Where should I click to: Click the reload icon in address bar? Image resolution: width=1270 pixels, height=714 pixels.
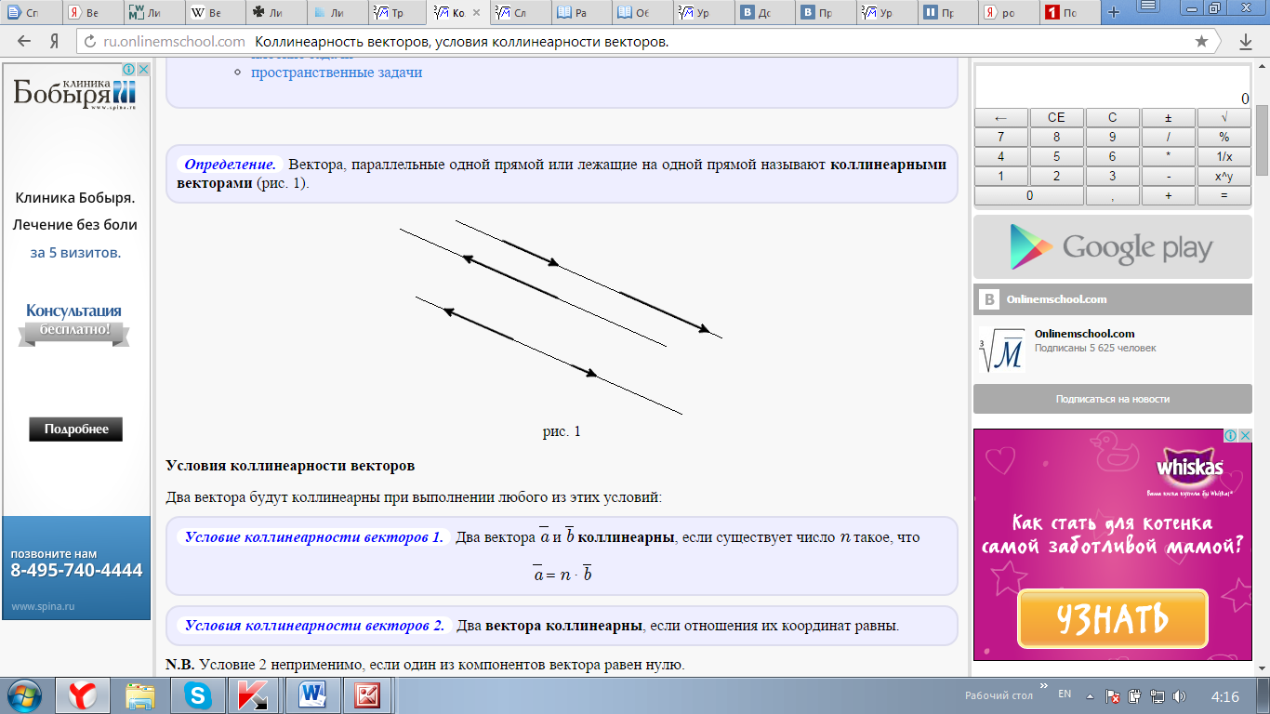coord(90,42)
